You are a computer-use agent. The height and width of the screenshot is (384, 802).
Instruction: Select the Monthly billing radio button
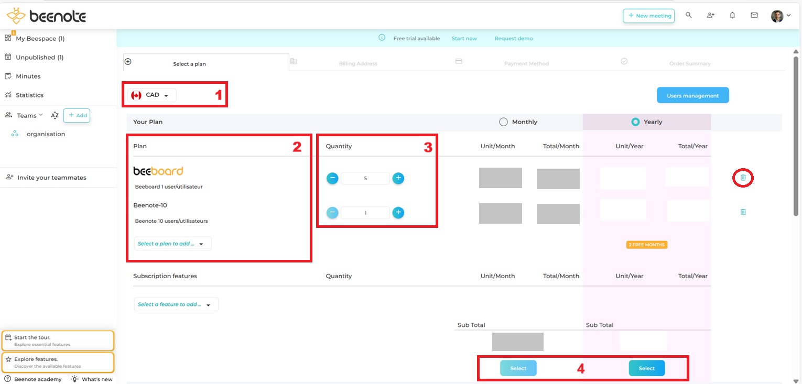click(x=503, y=122)
